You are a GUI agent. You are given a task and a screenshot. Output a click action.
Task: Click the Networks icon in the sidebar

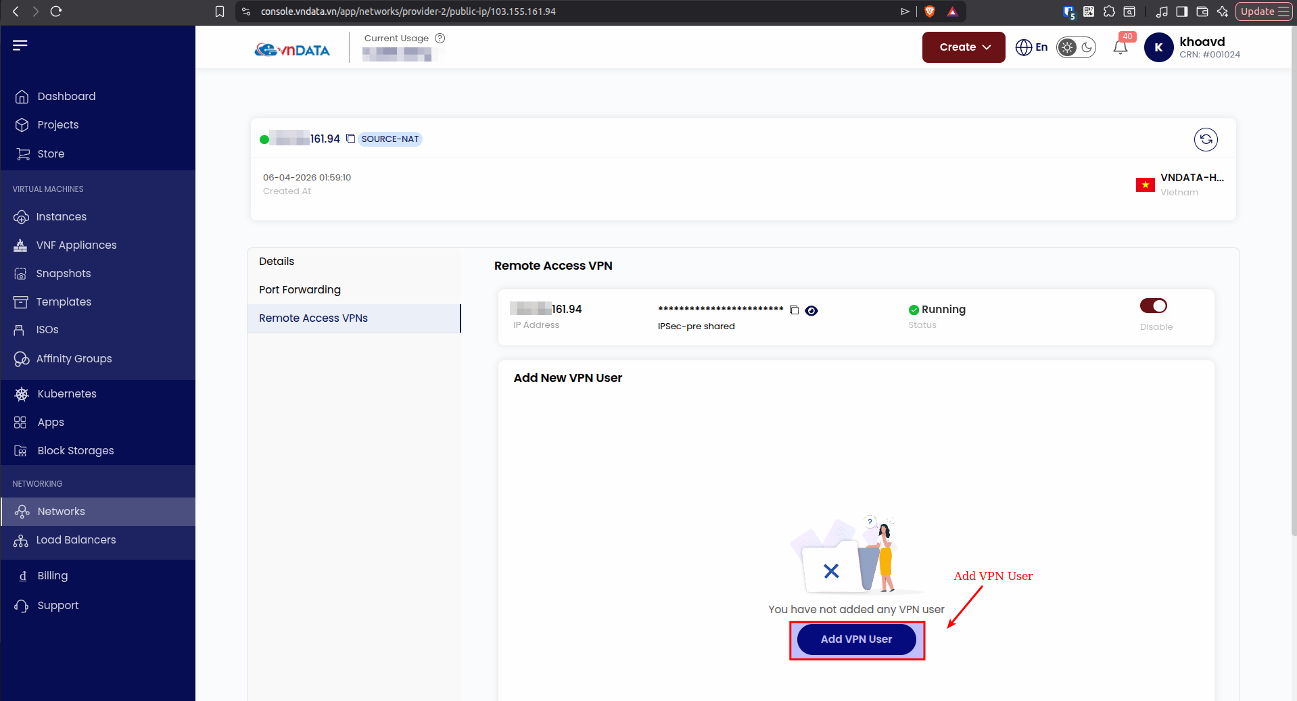(x=22, y=512)
